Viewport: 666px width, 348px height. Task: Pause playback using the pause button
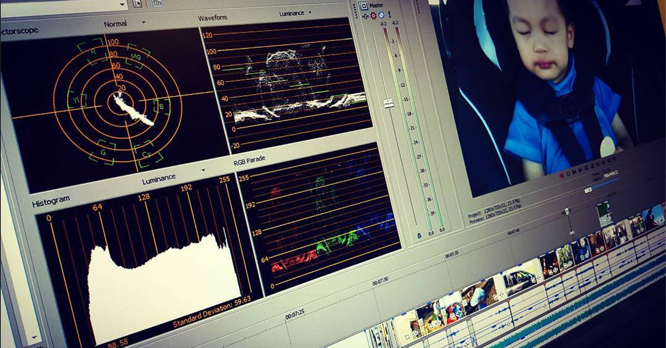pos(587,167)
